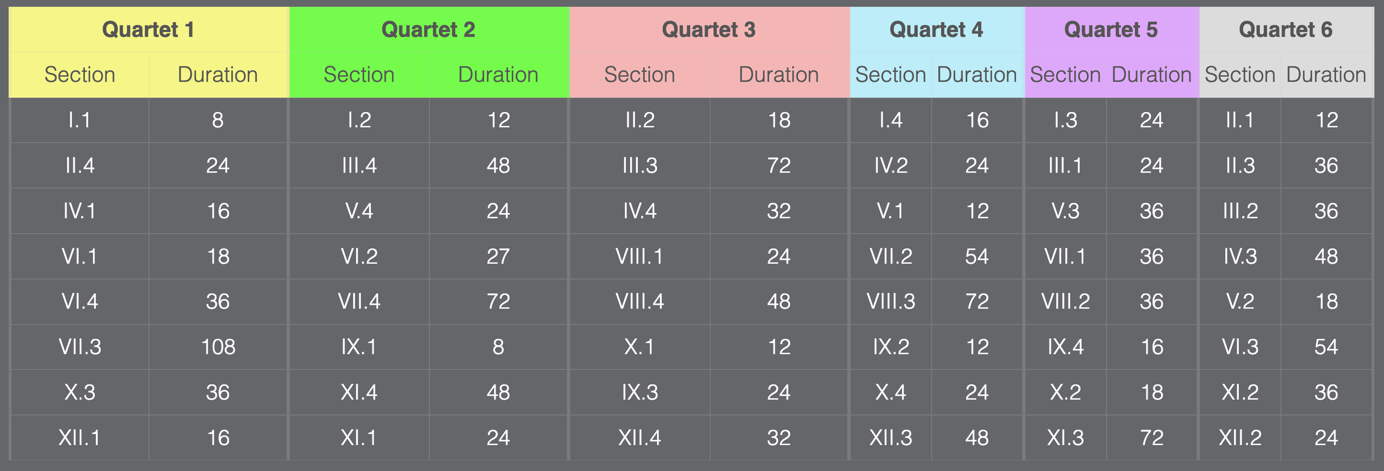Select section cell XII.3
This screenshot has width=1384, height=471.
tap(891, 438)
